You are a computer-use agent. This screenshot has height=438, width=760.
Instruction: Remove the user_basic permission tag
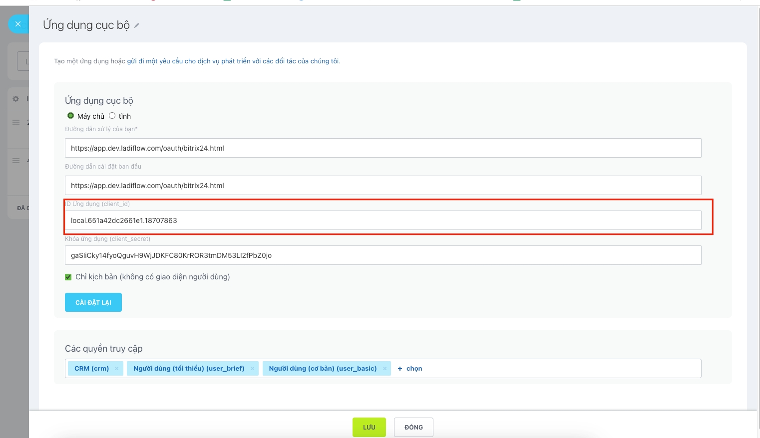(x=384, y=369)
